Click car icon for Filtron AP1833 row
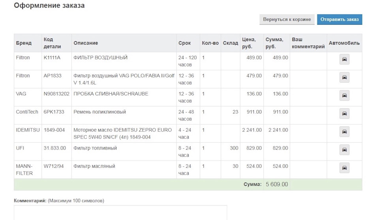379x220 pixels. (344, 78)
